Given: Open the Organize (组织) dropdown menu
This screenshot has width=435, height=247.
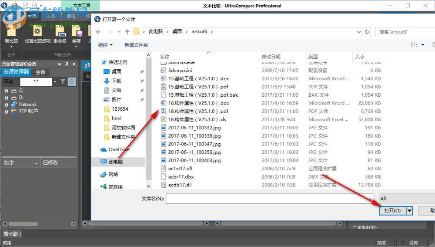Looking at the screenshot, I should [x=105, y=45].
